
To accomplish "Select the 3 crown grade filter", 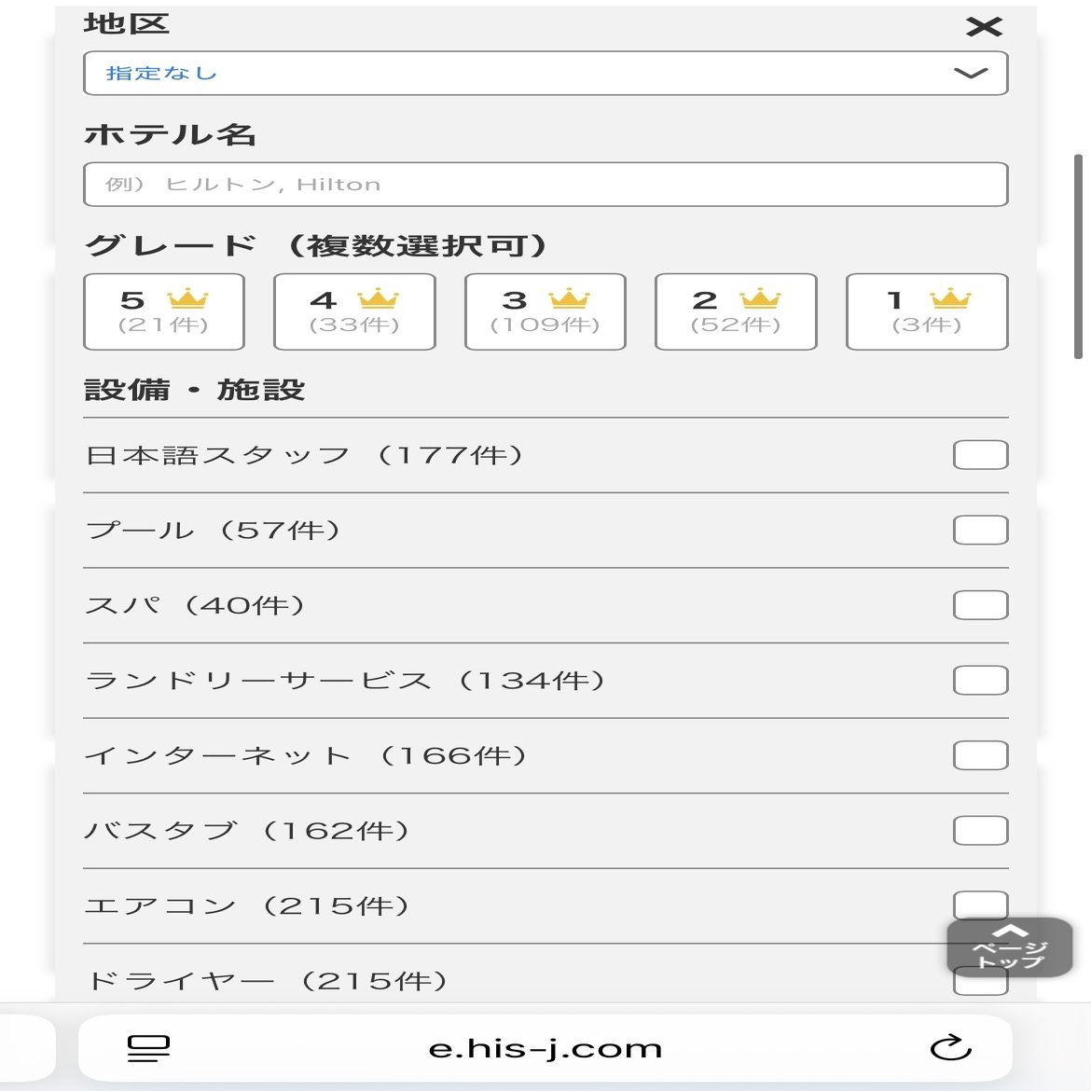I will click(x=545, y=311).
